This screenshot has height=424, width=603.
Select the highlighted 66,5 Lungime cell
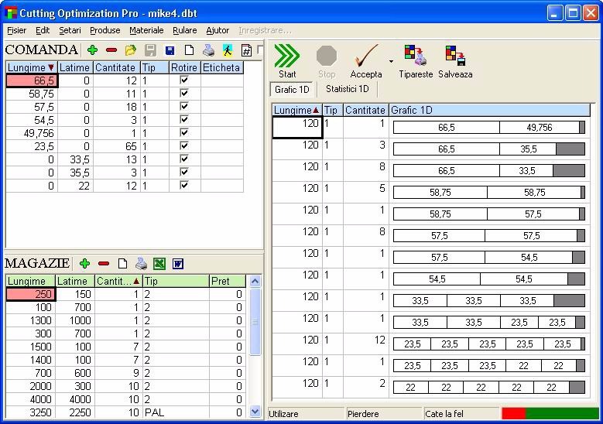[32, 80]
